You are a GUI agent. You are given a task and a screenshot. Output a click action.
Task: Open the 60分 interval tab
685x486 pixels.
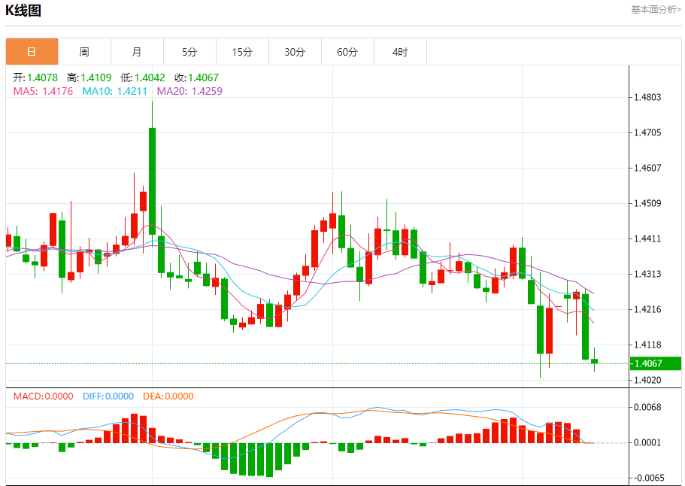coord(347,52)
